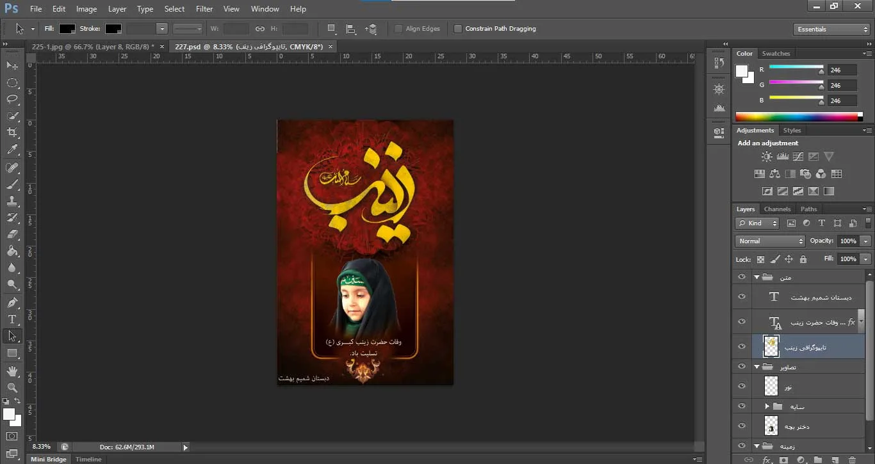Add layer style via fx icon
The height and width of the screenshot is (464, 875).
click(x=767, y=460)
